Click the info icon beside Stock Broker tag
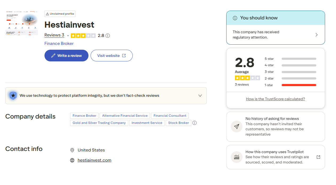Viewport: 336px width, 185px height. 195,123
